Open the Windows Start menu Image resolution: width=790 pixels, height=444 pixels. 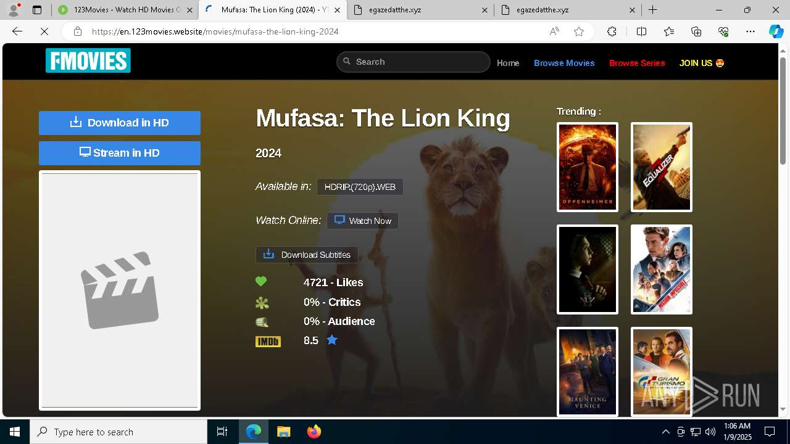pos(15,432)
